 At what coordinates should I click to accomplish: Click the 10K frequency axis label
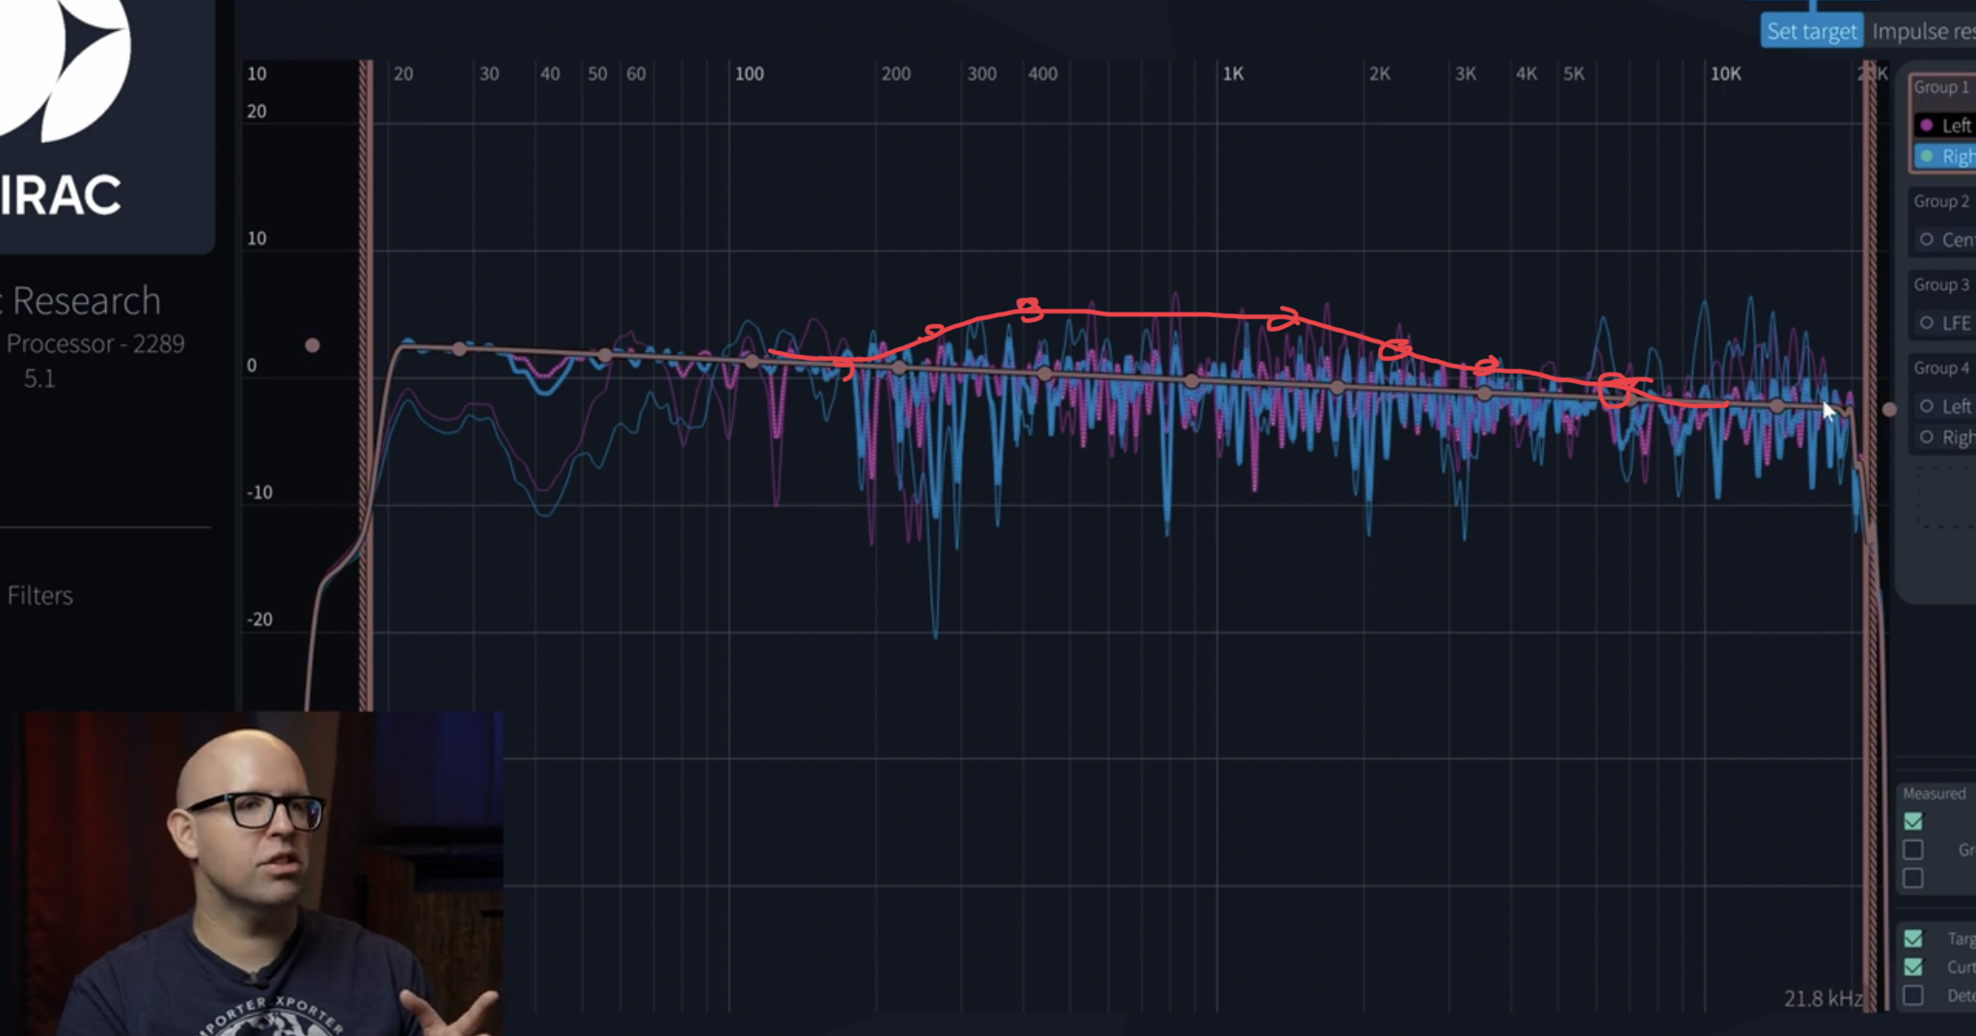tap(1725, 73)
